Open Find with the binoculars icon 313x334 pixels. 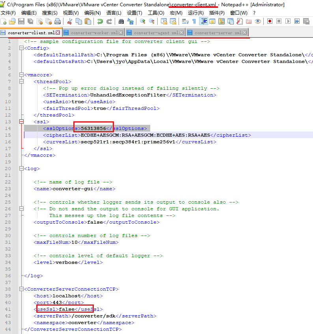(x=121, y=21)
